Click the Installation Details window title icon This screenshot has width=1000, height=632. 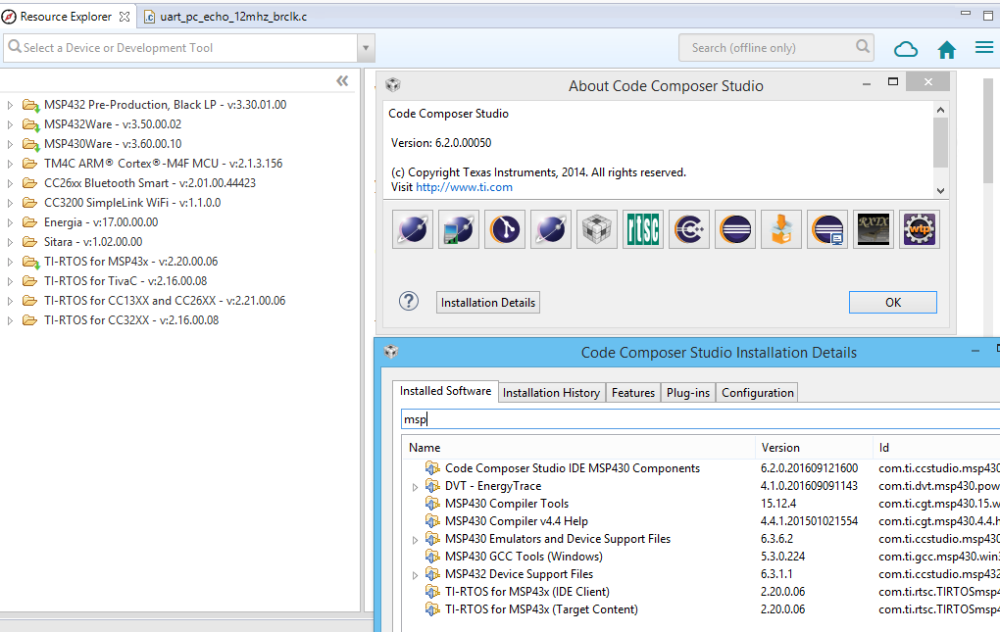[391, 352]
